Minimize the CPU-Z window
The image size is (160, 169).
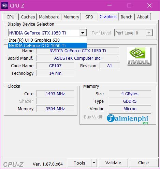point(110,5)
